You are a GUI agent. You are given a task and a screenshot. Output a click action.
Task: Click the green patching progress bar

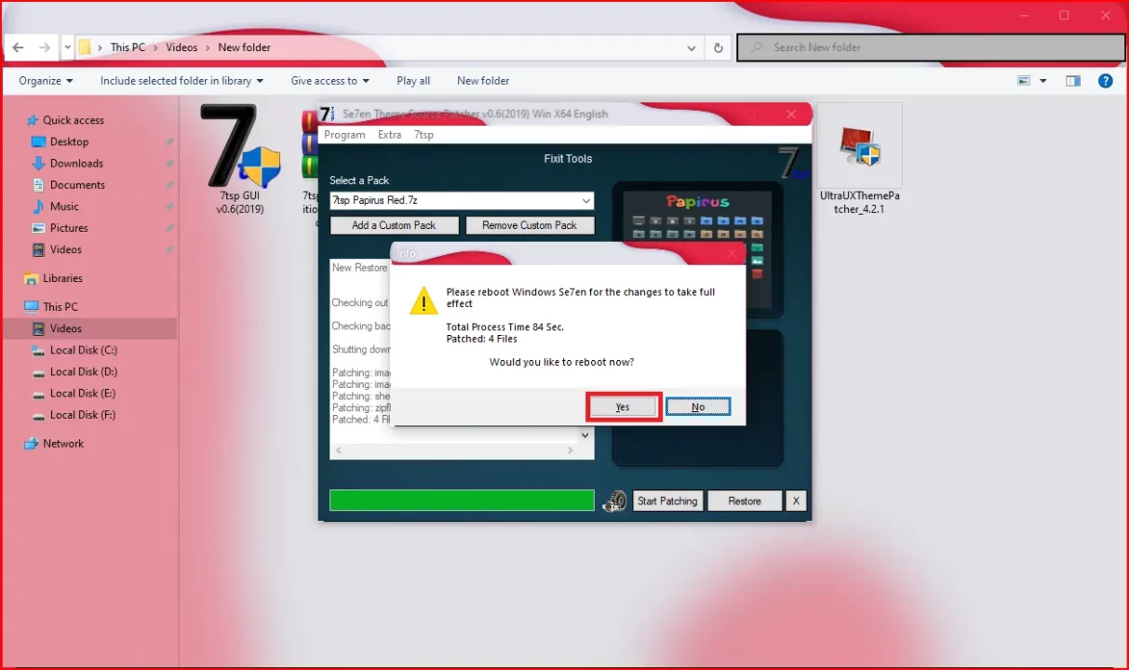462,501
